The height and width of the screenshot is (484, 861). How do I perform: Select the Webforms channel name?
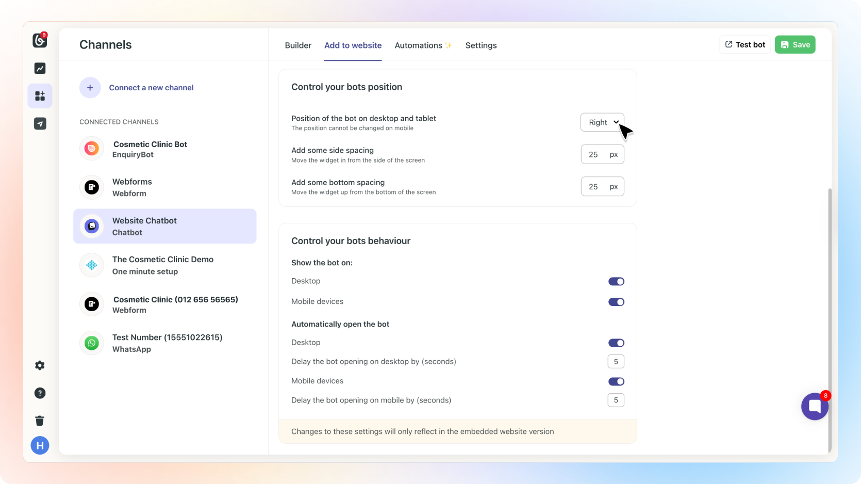(132, 182)
